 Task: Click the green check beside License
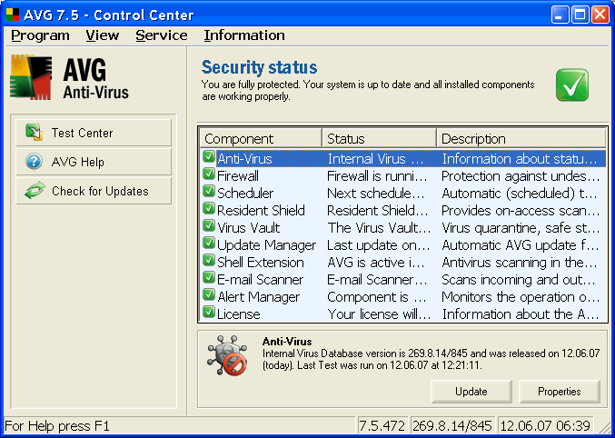click(209, 313)
